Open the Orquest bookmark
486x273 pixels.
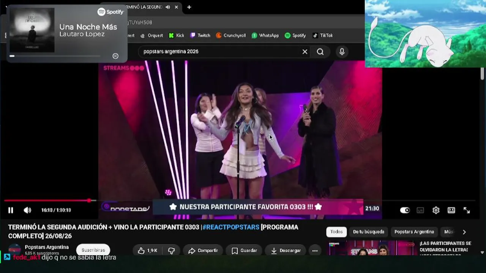151,35
